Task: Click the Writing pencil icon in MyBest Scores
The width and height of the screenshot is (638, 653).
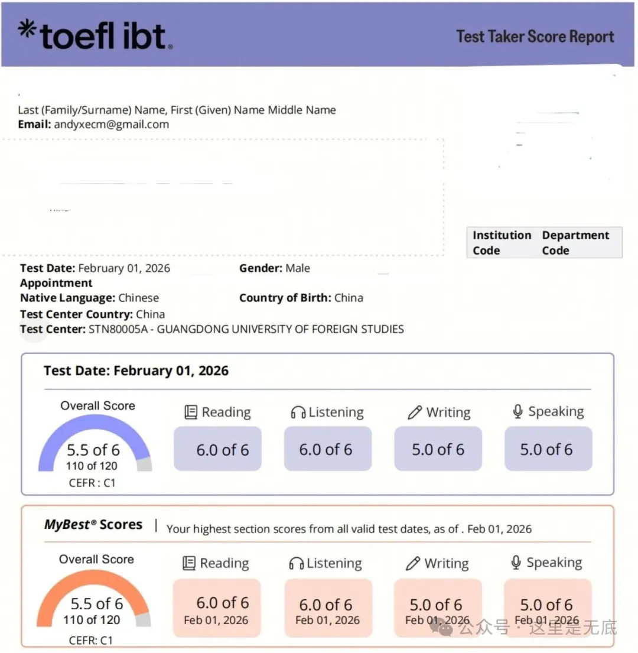Action: coord(413,564)
